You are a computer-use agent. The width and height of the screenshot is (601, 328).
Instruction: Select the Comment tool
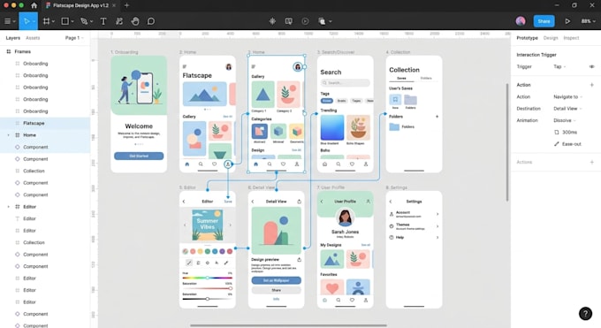pos(151,21)
